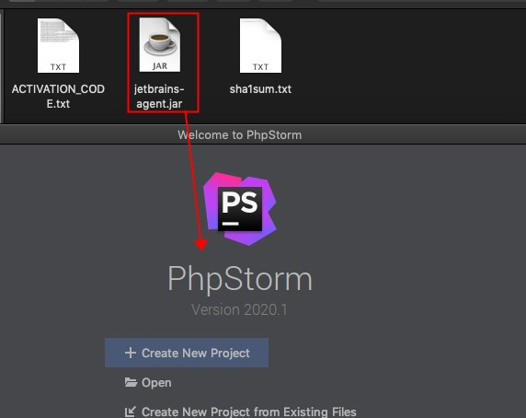Select the ACTIVATION_CODE.txt document icon
The height and width of the screenshot is (418, 526).
click(x=58, y=46)
